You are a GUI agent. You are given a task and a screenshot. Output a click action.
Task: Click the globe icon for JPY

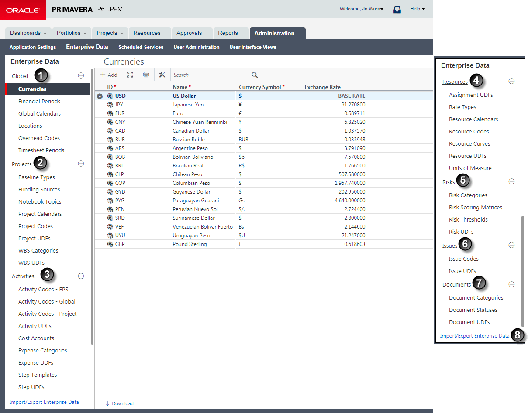tap(110, 105)
